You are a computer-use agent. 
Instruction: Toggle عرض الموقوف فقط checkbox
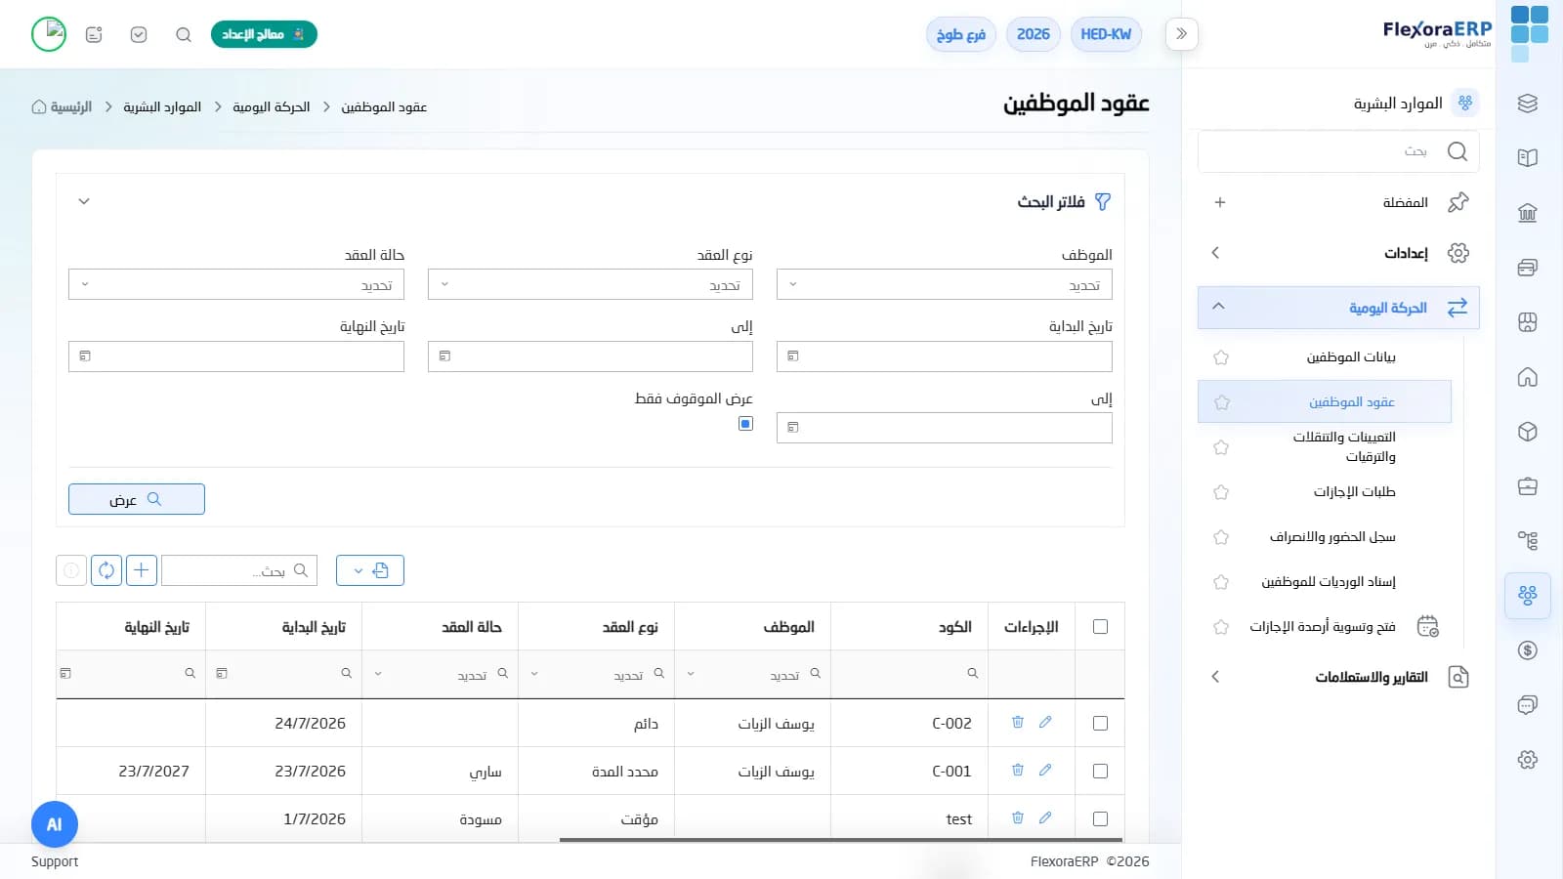click(746, 424)
